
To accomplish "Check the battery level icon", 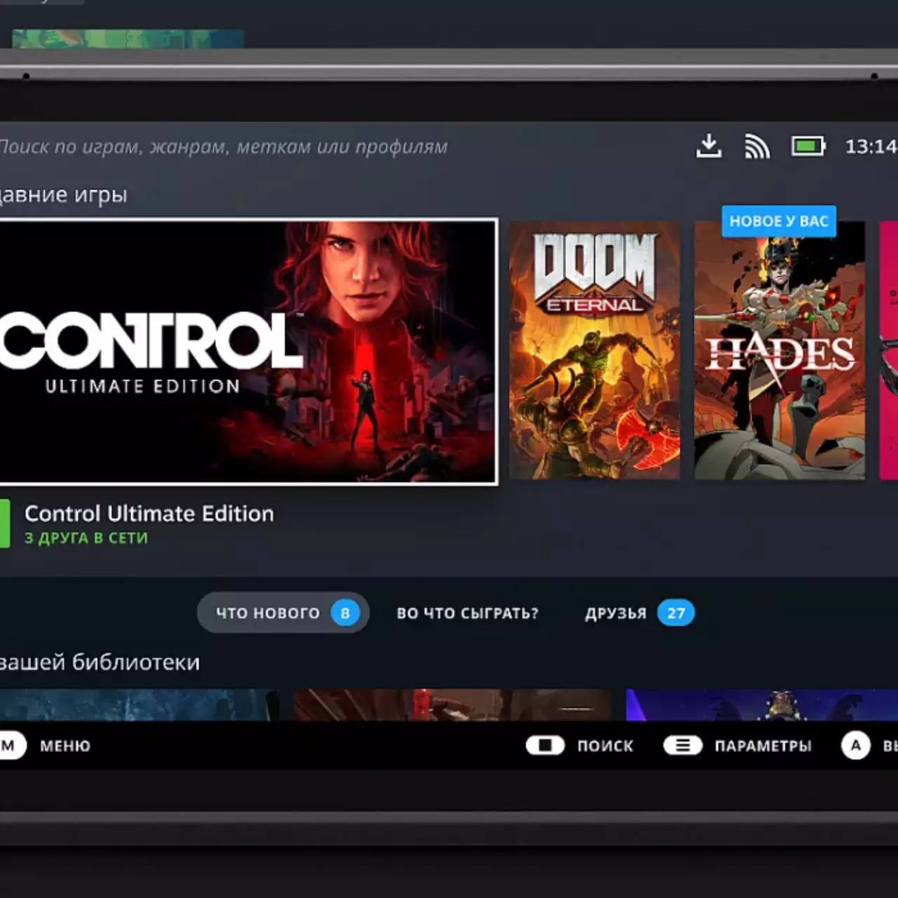I will coord(808,146).
